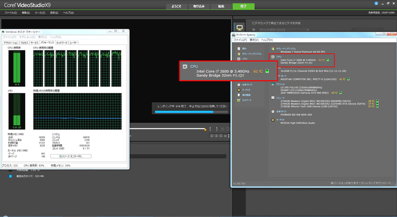Select green 完了 tab in VideoStudio
The width and height of the screenshot is (397, 217).
(244, 6)
